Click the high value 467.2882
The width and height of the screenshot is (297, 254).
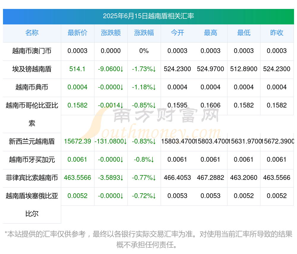click(211, 177)
